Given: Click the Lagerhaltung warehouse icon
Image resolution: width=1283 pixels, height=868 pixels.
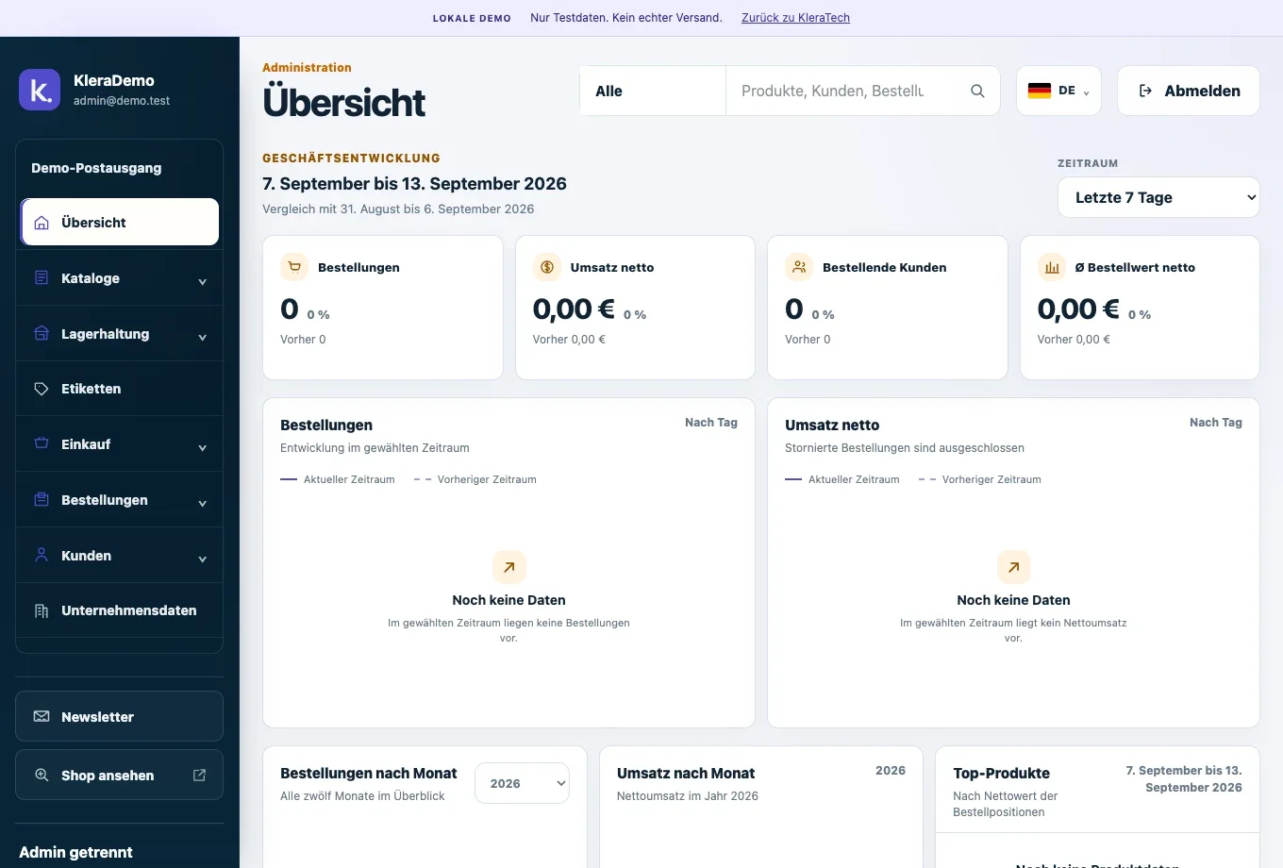Looking at the screenshot, I should 42,334.
